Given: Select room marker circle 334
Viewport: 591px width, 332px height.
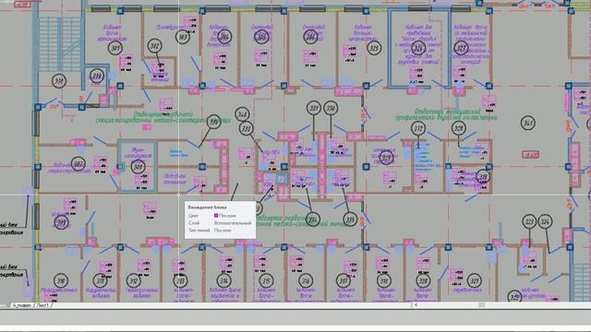Looking at the screenshot, I should [x=312, y=219].
